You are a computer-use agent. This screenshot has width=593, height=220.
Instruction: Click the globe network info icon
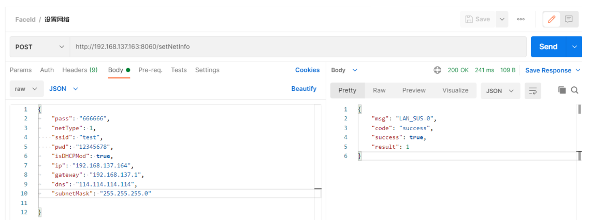pyautogui.click(x=437, y=70)
